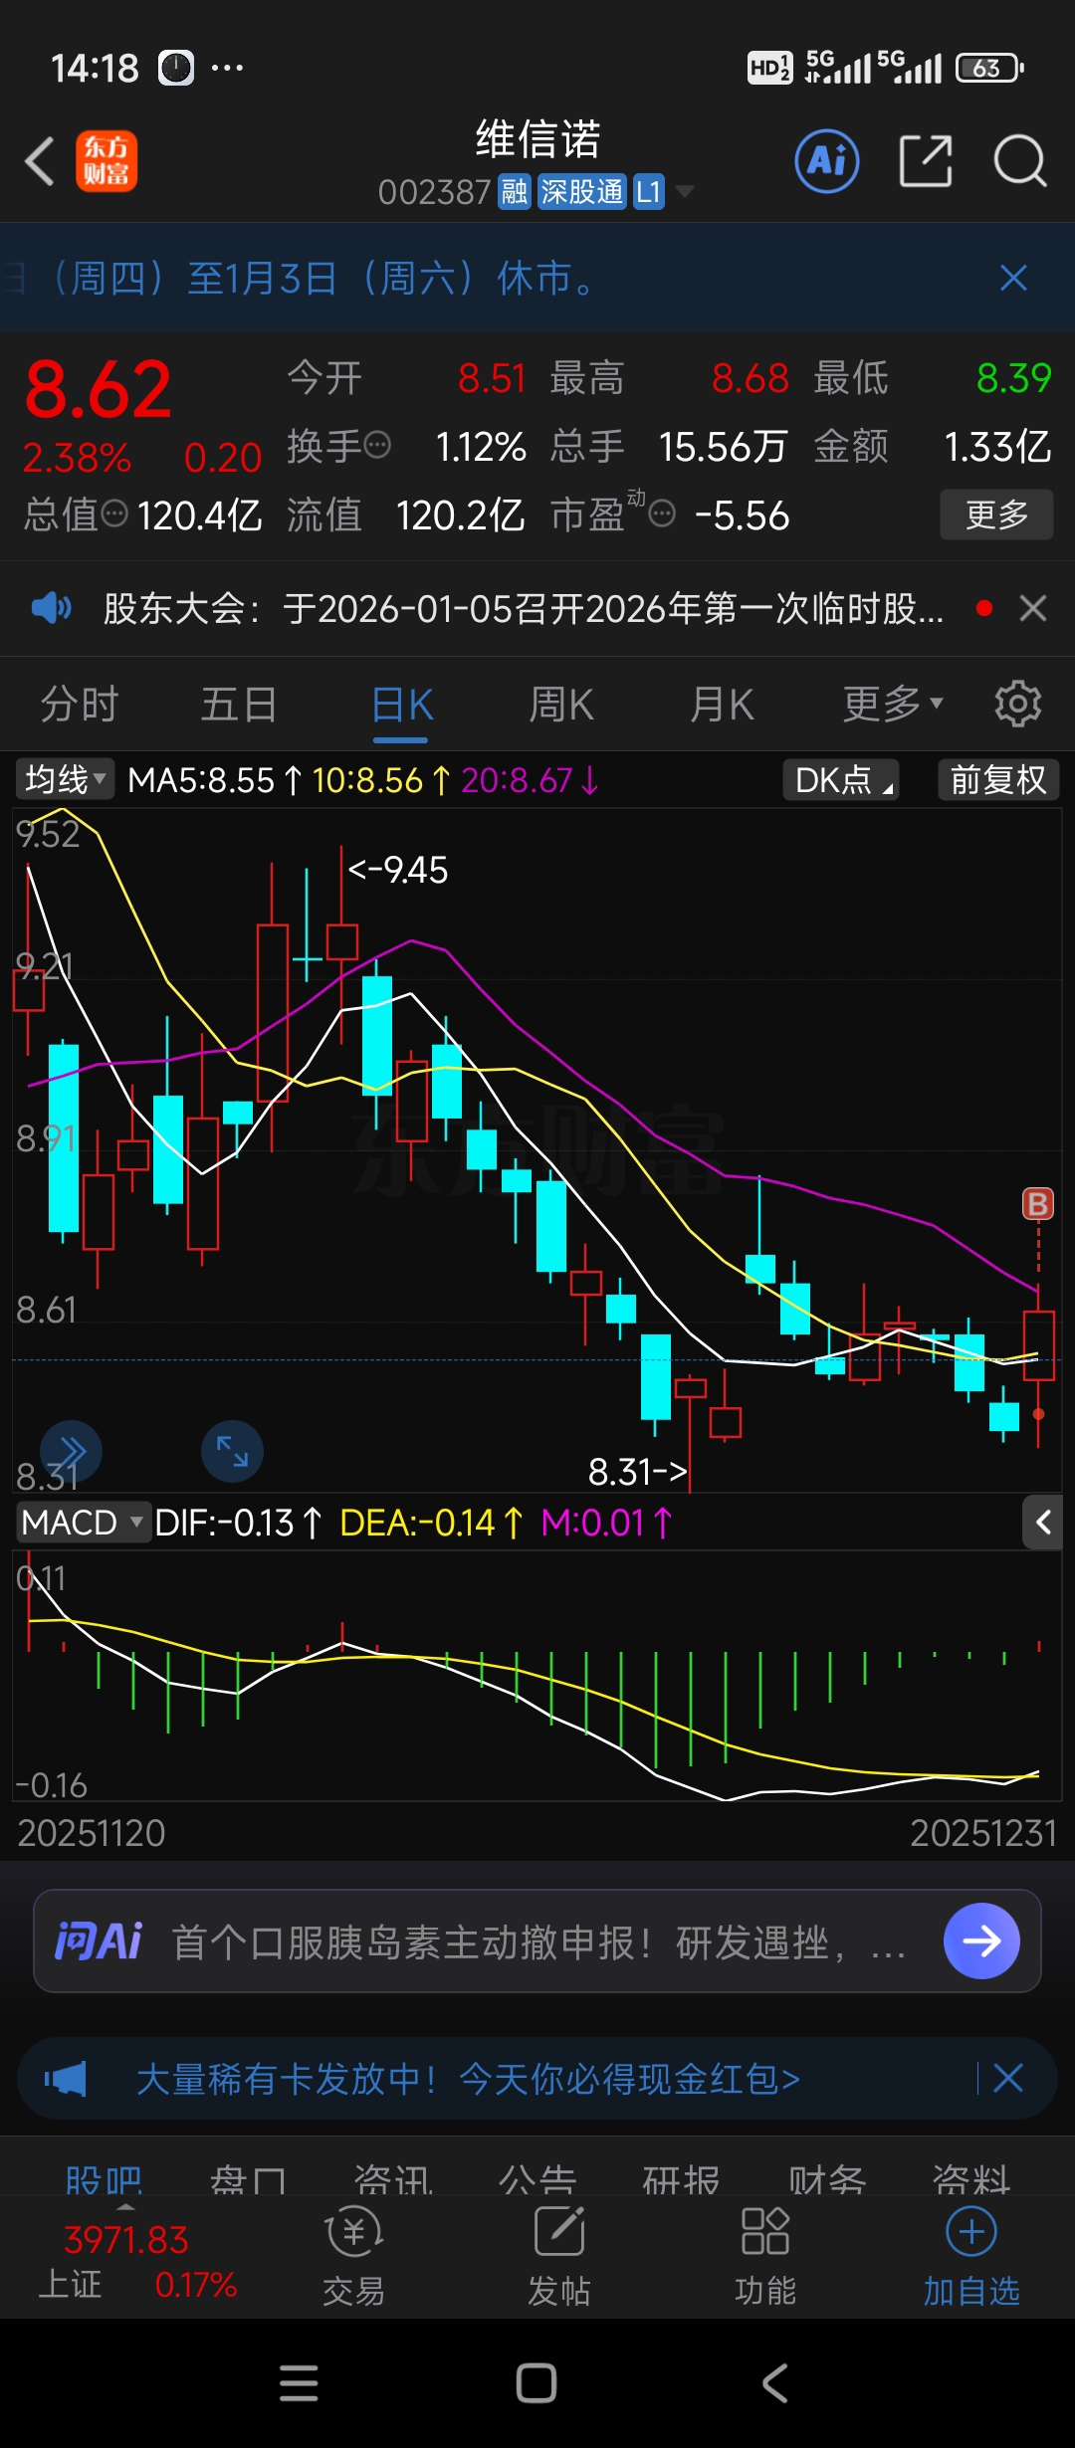Open the 交易 trading button
Image resolution: width=1075 pixels, height=2448 pixels.
point(353,2257)
